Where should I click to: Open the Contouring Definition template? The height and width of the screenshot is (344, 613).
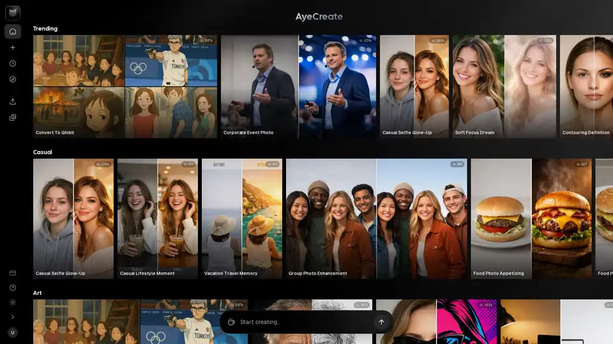[586, 87]
